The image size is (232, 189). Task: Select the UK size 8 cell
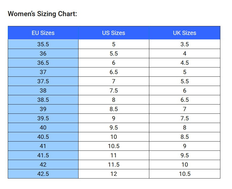point(185,127)
